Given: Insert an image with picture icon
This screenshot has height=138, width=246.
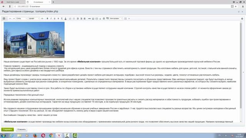Looking at the screenshot, I should (x=93, y=19).
